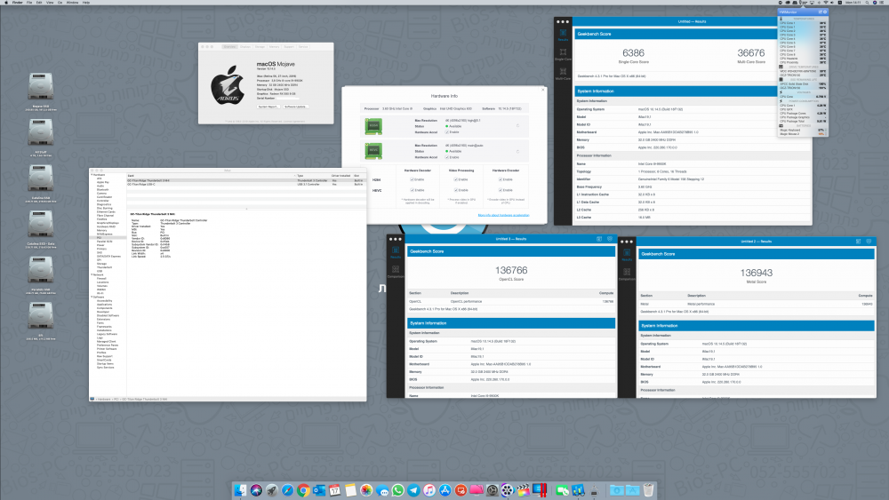
Task: Open FaceTime from the Dock
Action: tap(563, 490)
